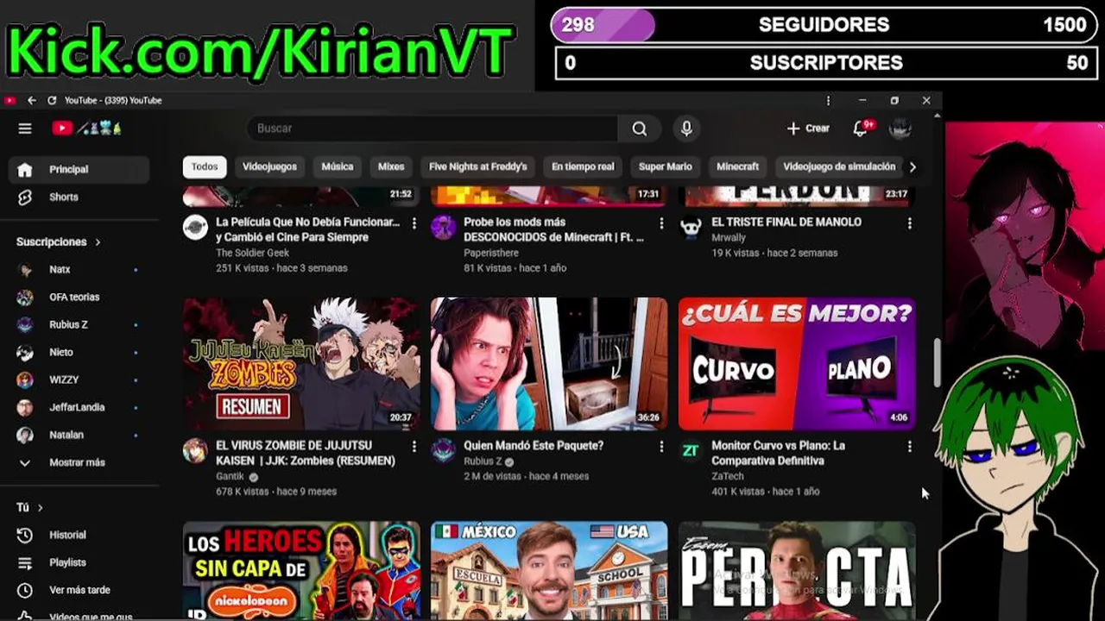Open the notifications bell
Screen dimensions: 1105x621
point(861,129)
